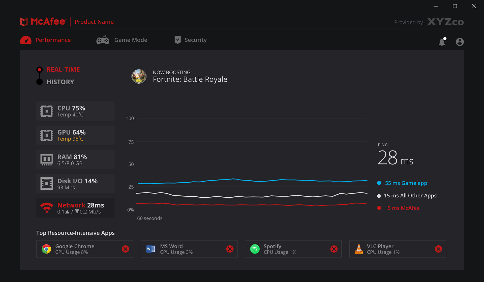Click the GPU Temp 95°C warning text
484x282 pixels.
70,139
